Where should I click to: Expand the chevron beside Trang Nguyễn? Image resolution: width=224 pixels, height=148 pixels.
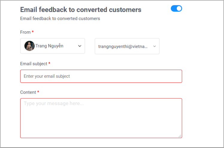[80, 46]
